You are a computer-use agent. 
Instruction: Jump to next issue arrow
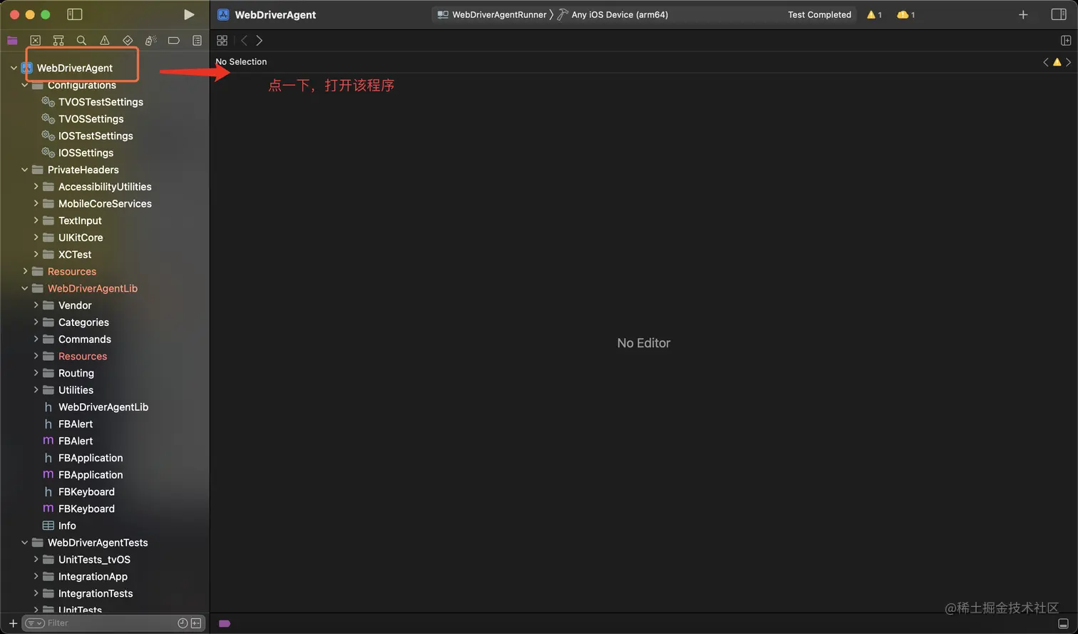click(1068, 62)
